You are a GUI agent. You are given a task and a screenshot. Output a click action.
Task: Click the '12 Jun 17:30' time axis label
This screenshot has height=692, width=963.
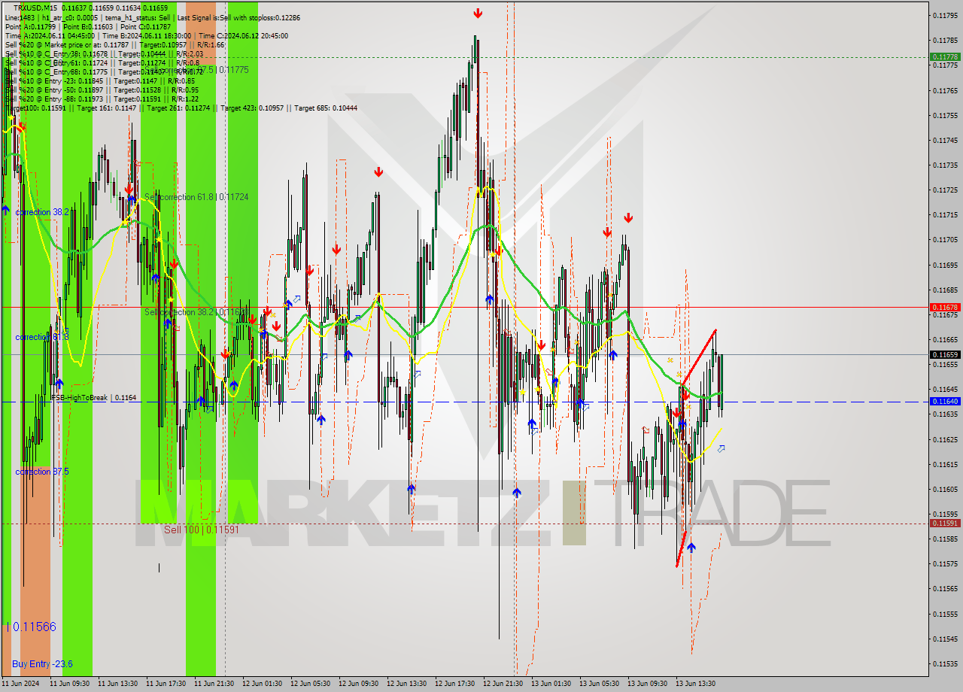(x=454, y=684)
